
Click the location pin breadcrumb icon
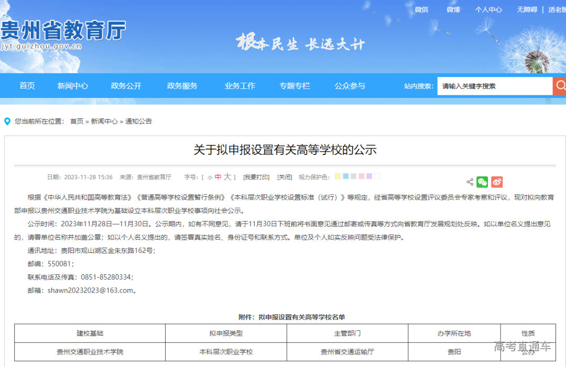coord(6,121)
